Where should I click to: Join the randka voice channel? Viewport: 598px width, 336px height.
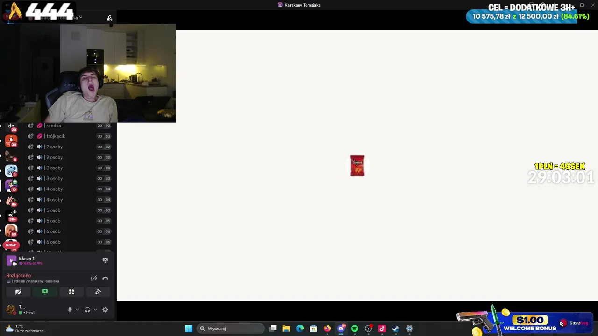tap(68, 126)
